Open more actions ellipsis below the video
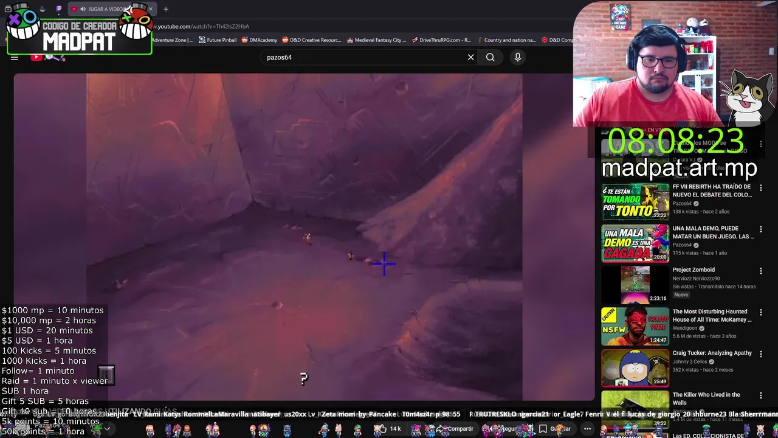Image resolution: width=778 pixels, height=438 pixels. tap(587, 429)
